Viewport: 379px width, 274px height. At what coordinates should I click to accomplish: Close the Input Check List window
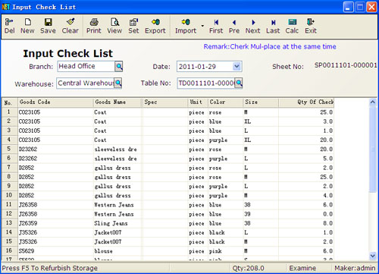371,7
